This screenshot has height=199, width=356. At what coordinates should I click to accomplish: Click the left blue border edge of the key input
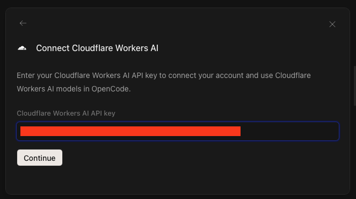(x=17, y=131)
